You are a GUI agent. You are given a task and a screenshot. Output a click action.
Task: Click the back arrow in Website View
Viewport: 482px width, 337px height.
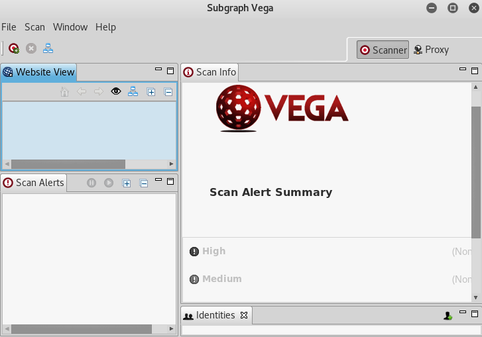(x=82, y=92)
